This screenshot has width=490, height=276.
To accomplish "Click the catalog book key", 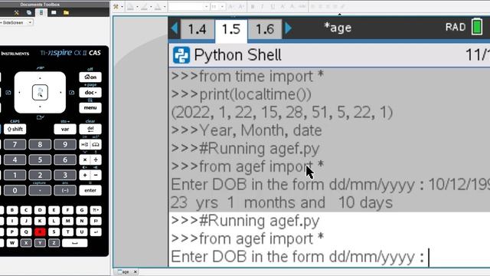I will (96, 144).
